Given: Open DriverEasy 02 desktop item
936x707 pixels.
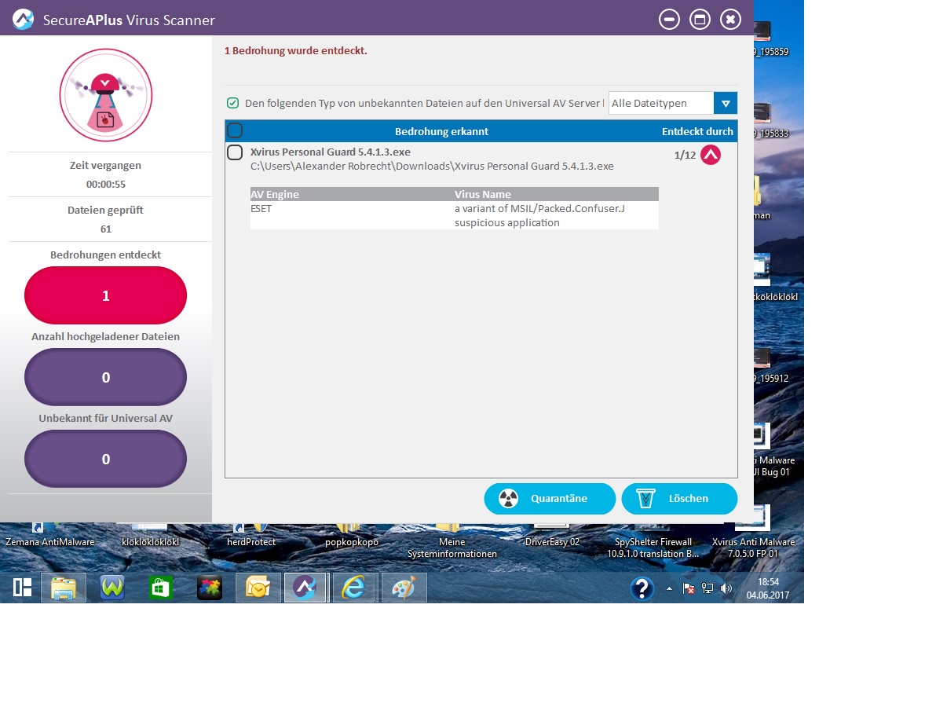Looking at the screenshot, I should pyautogui.click(x=552, y=536).
